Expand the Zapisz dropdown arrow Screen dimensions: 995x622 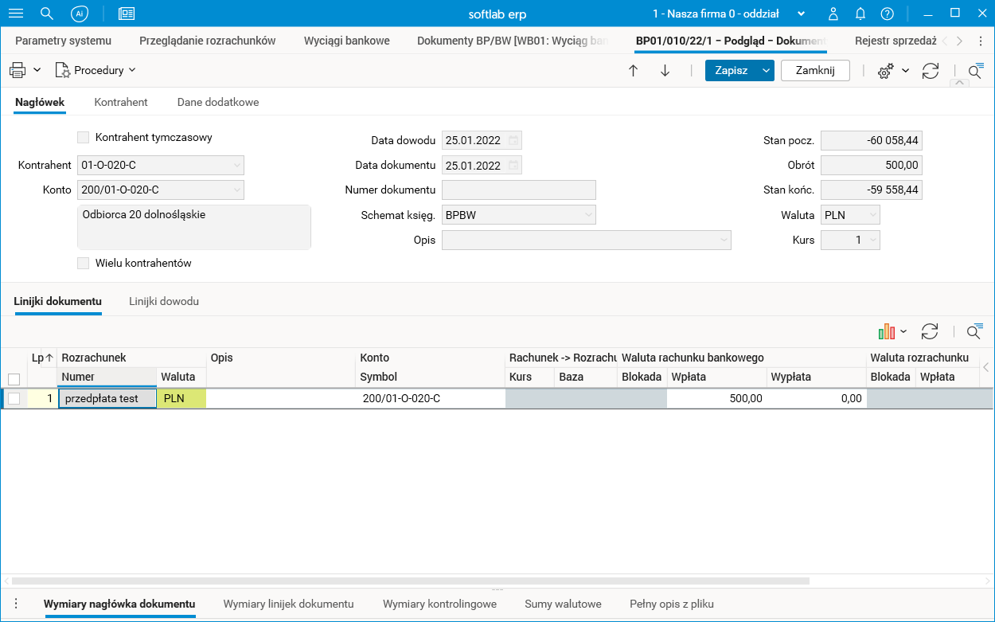tap(766, 70)
